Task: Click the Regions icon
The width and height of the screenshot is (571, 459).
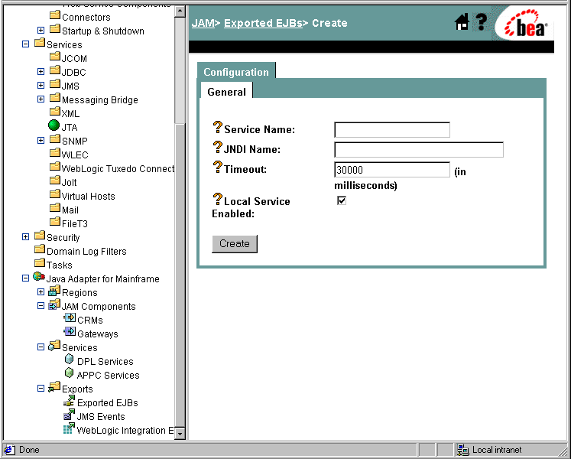Action: (x=54, y=291)
